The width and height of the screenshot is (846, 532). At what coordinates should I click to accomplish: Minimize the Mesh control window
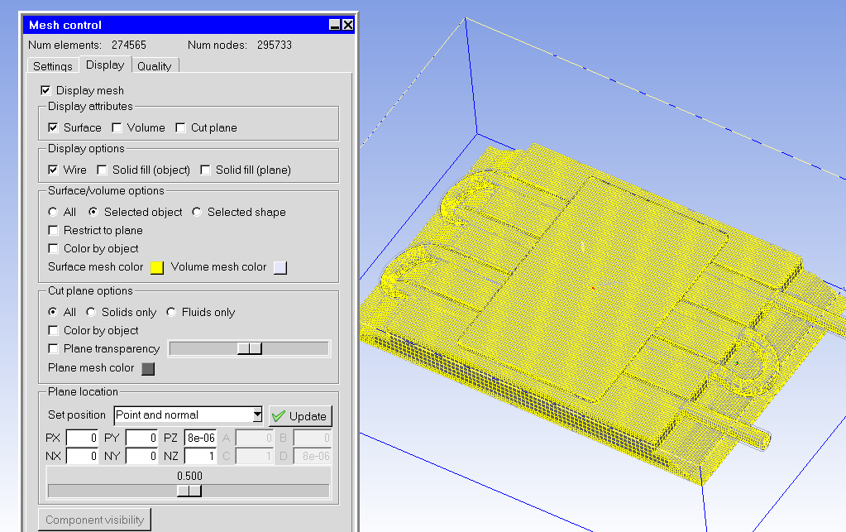pos(334,25)
